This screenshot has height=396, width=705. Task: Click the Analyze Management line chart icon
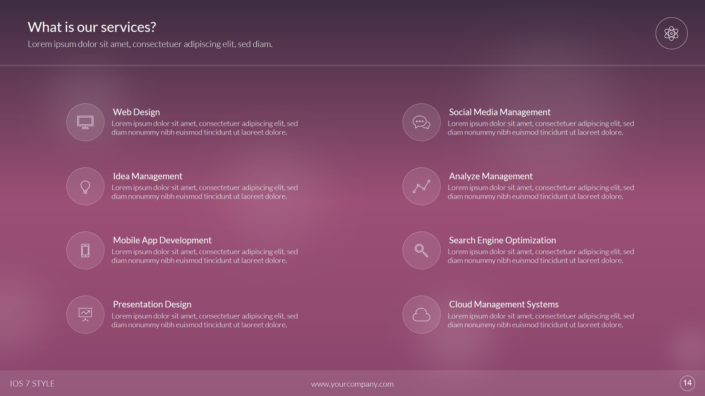421,186
